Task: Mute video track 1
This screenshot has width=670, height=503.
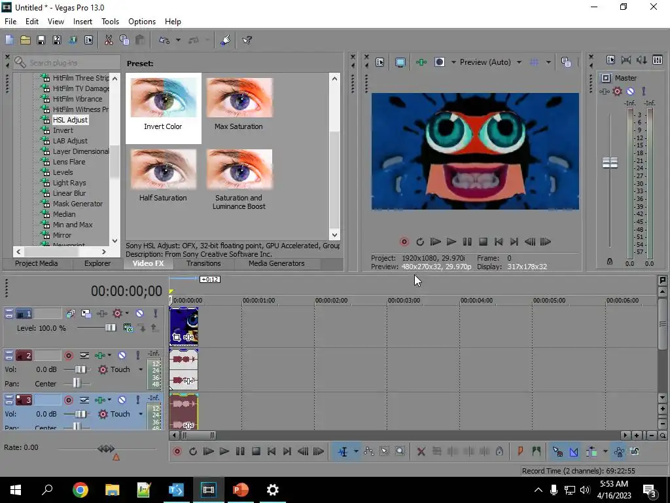Action: [x=139, y=314]
